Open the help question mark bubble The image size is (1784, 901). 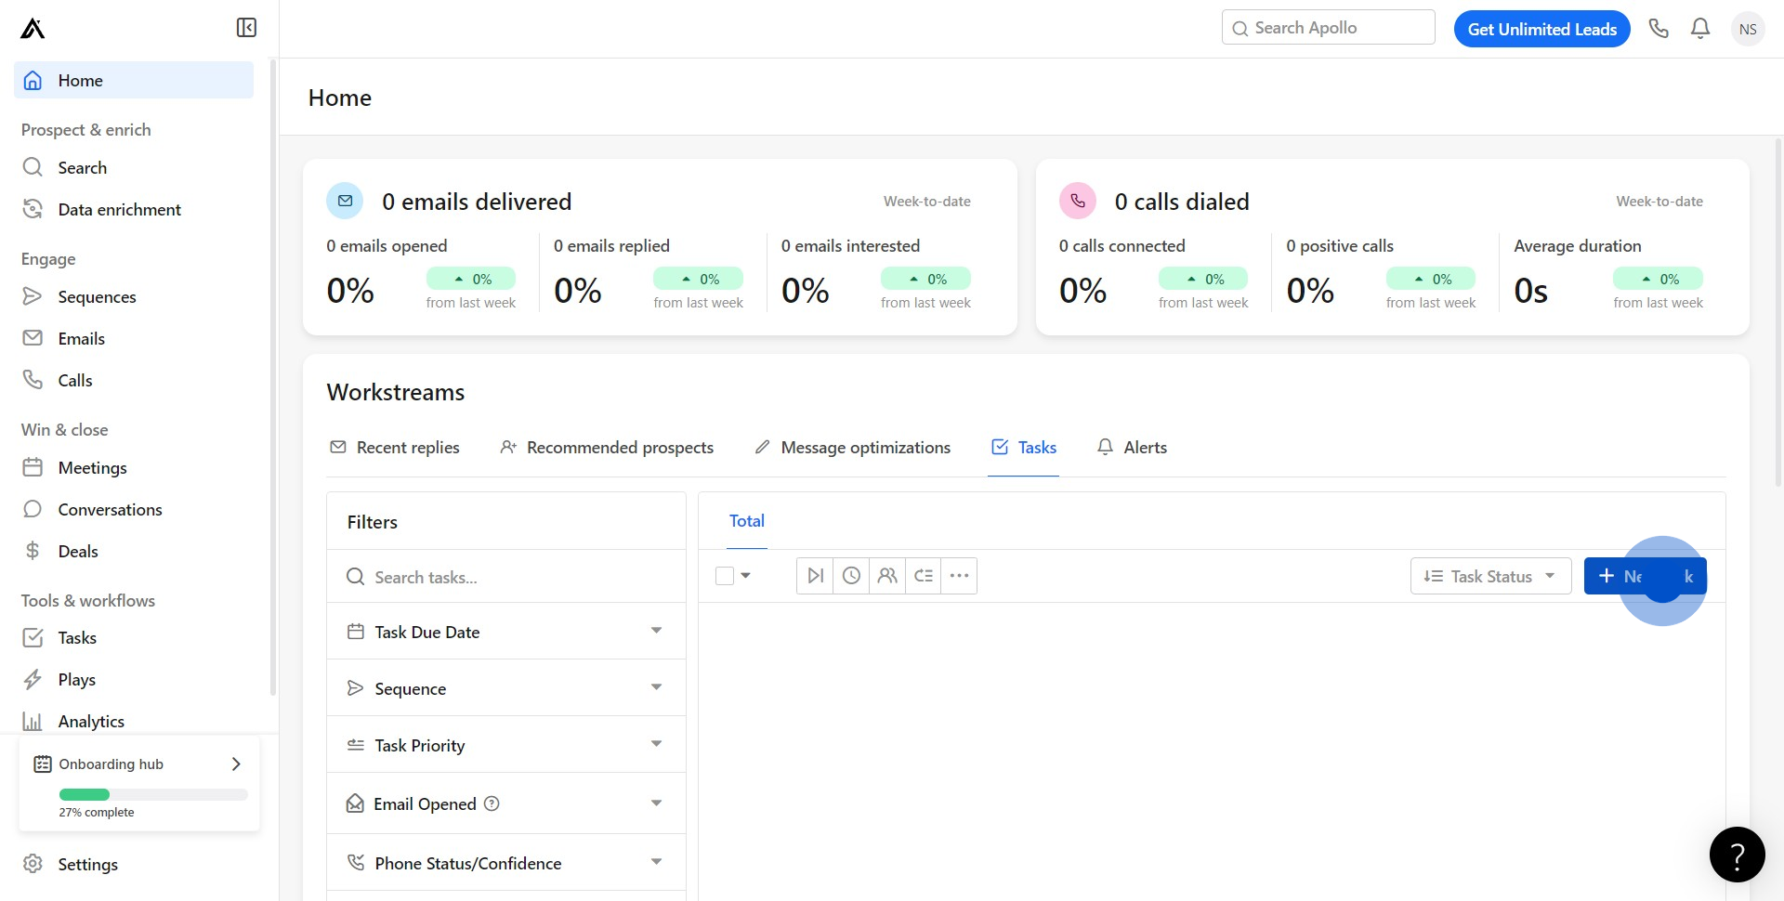coord(1737,855)
